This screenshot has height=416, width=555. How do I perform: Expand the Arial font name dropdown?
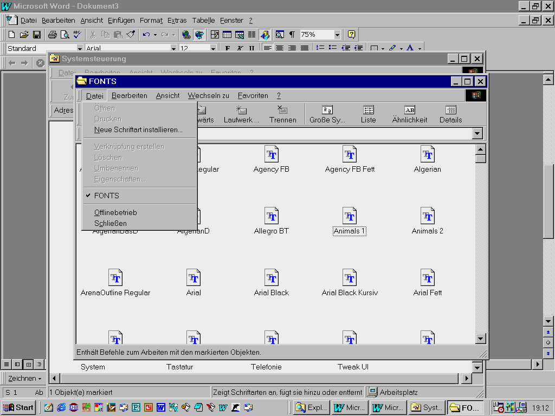point(173,48)
